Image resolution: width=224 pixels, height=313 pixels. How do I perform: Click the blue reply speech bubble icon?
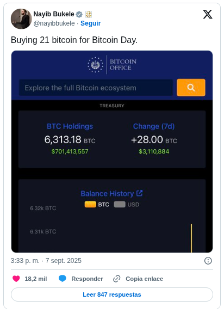click(x=63, y=279)
